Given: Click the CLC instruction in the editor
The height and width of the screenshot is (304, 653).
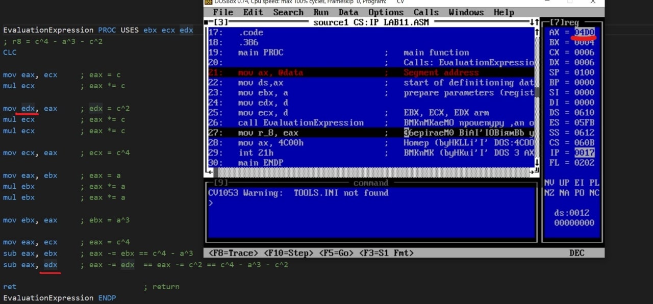Looking at the screenshot, I should pyautogui.click(x=10, y=53).
